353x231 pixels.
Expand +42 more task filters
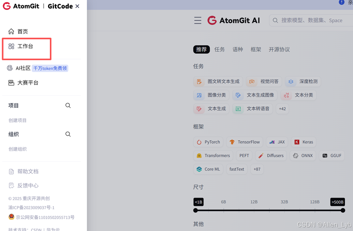coord(282,109)
